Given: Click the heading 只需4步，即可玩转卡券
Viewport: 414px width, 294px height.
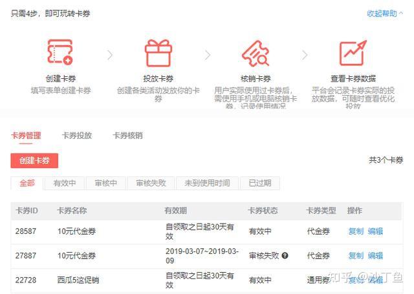Looking at the screenshot, I should [x=50, y=13].
